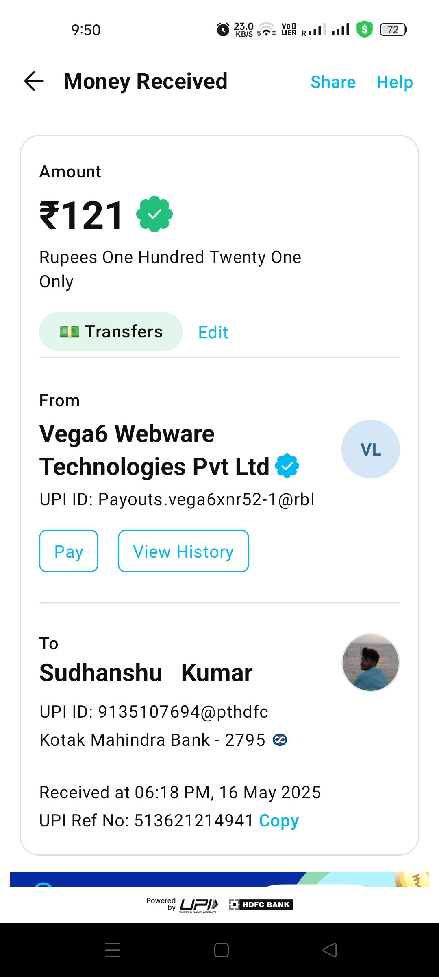439x977 pixels.
Task: Open the Android recent apps menu button
Action: coord(113,950)
